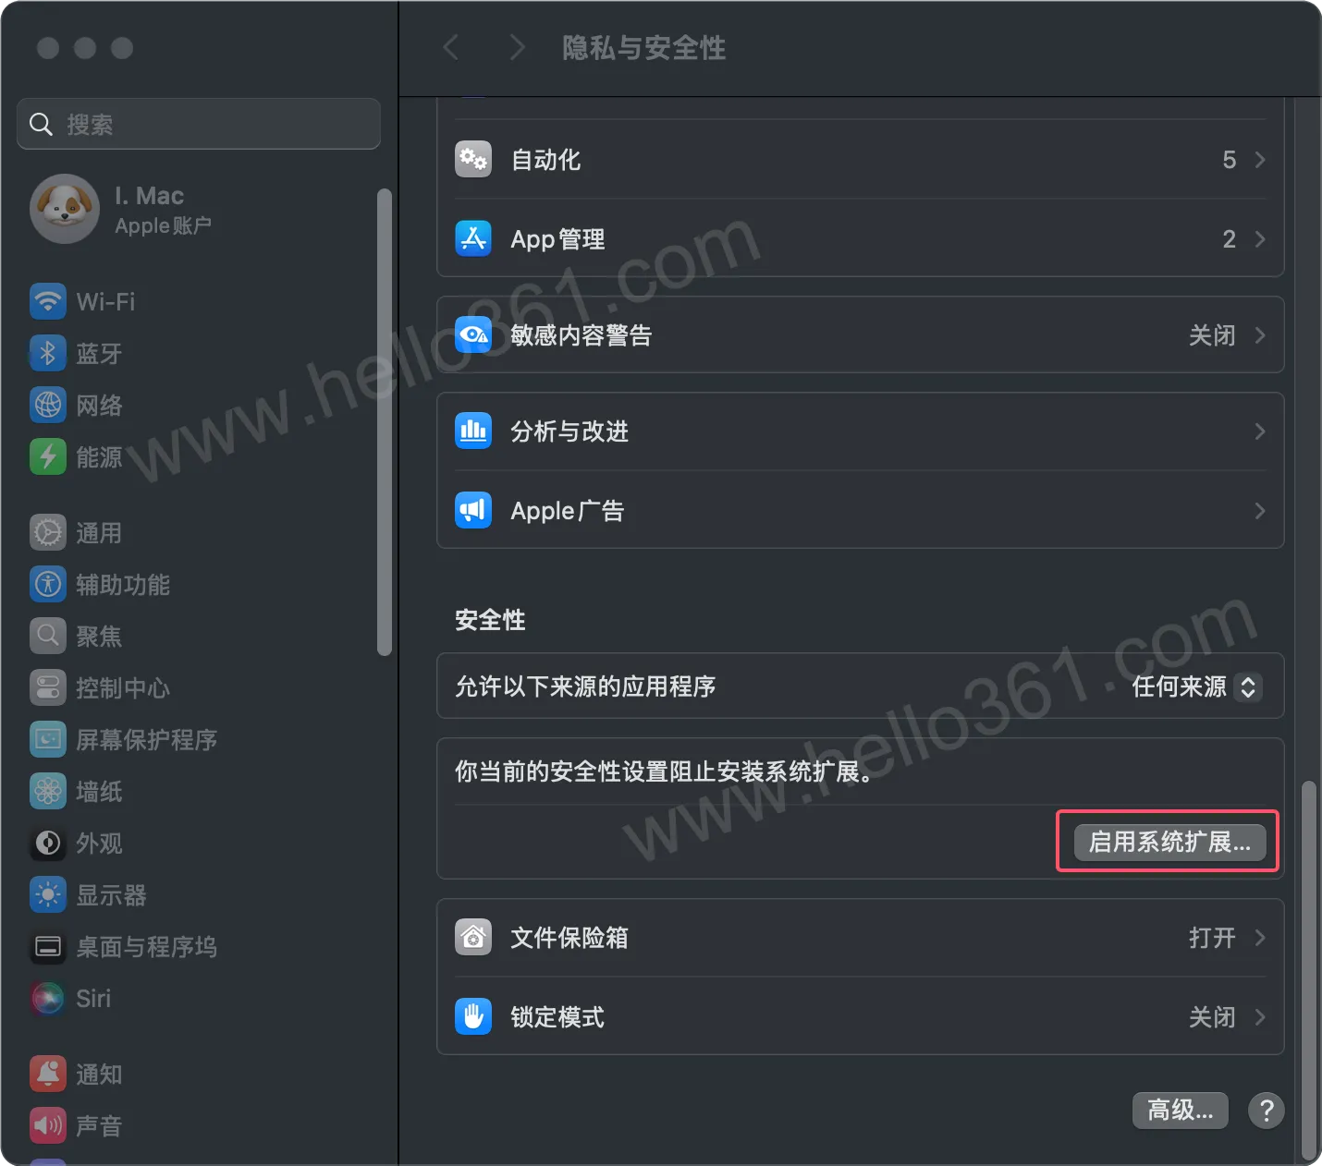
Task: Open 敏感内容警告 eye icon
Action: click(x=473, y=334)
